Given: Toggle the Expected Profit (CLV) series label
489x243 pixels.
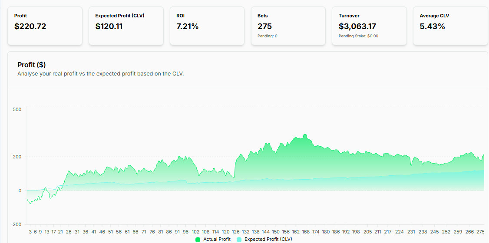Looking at the screenshot, I should [268, 240].
